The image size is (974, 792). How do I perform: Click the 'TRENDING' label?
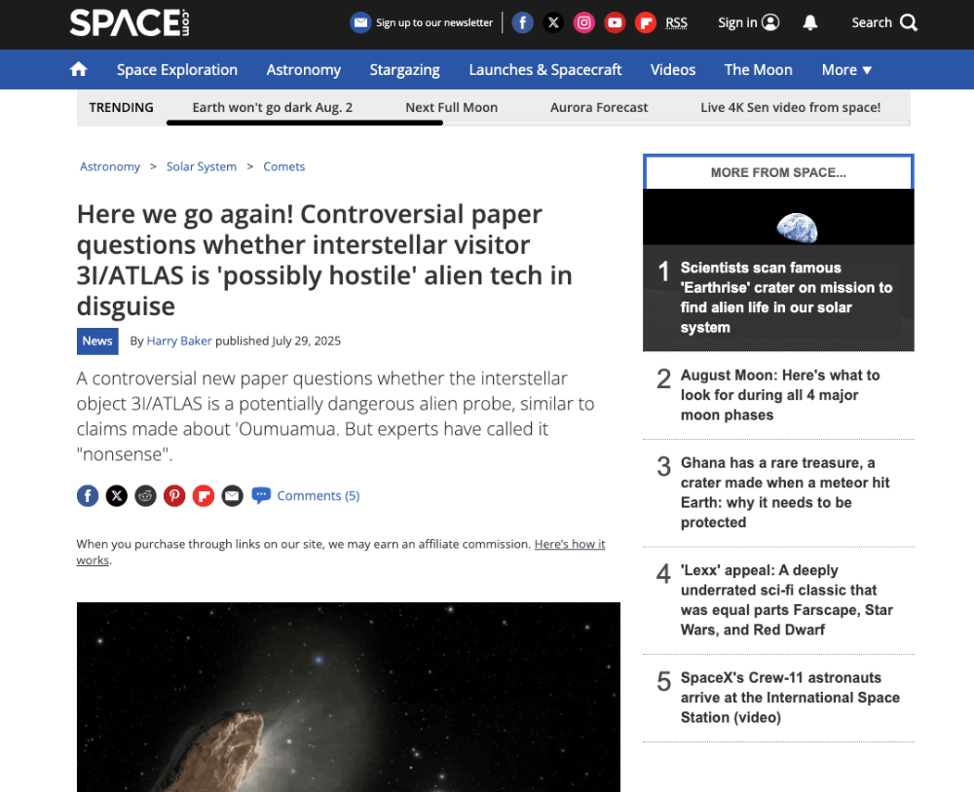(121, 107)
